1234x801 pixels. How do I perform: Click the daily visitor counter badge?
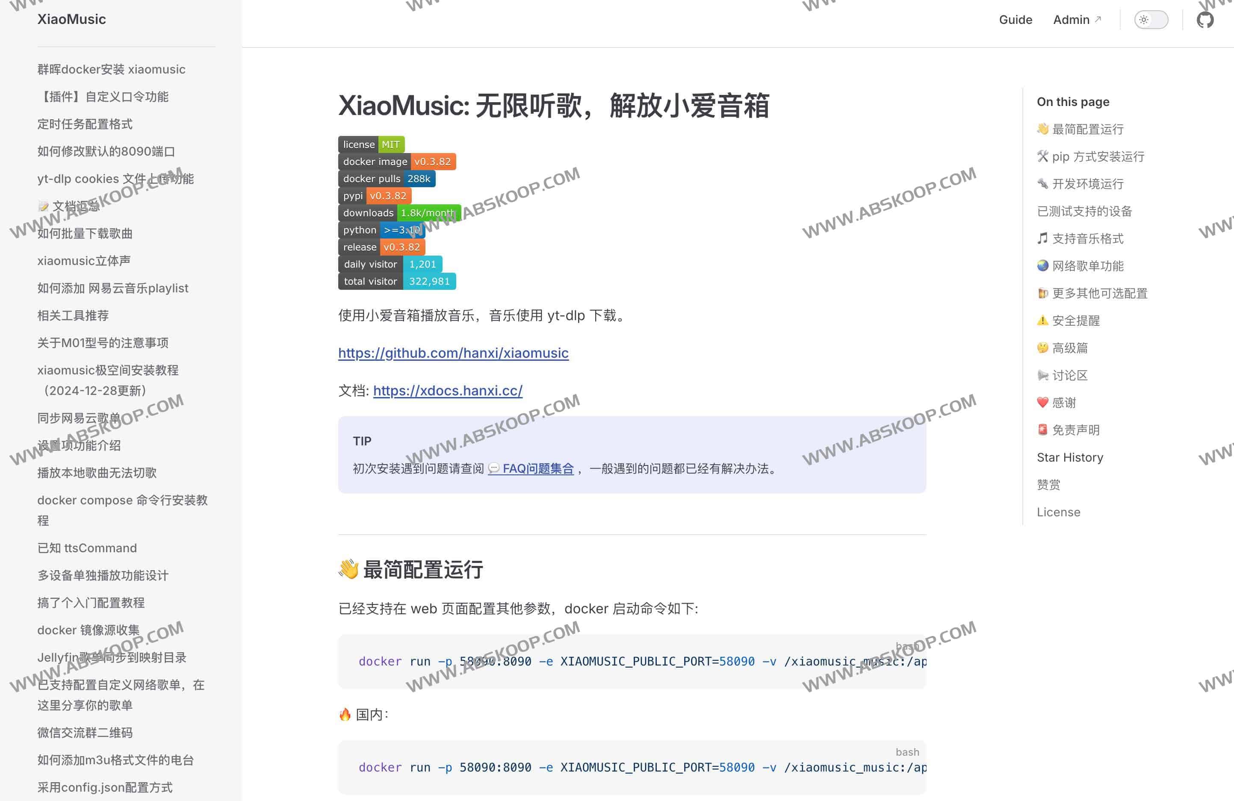point(390,265)
